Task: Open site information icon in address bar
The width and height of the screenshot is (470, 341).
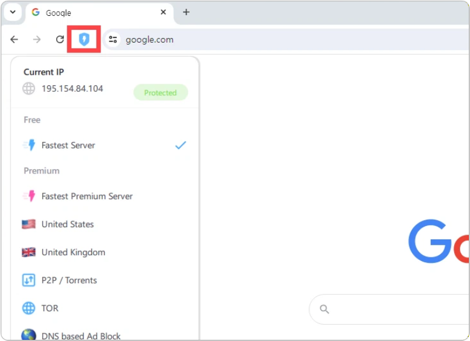Action: 113,40
